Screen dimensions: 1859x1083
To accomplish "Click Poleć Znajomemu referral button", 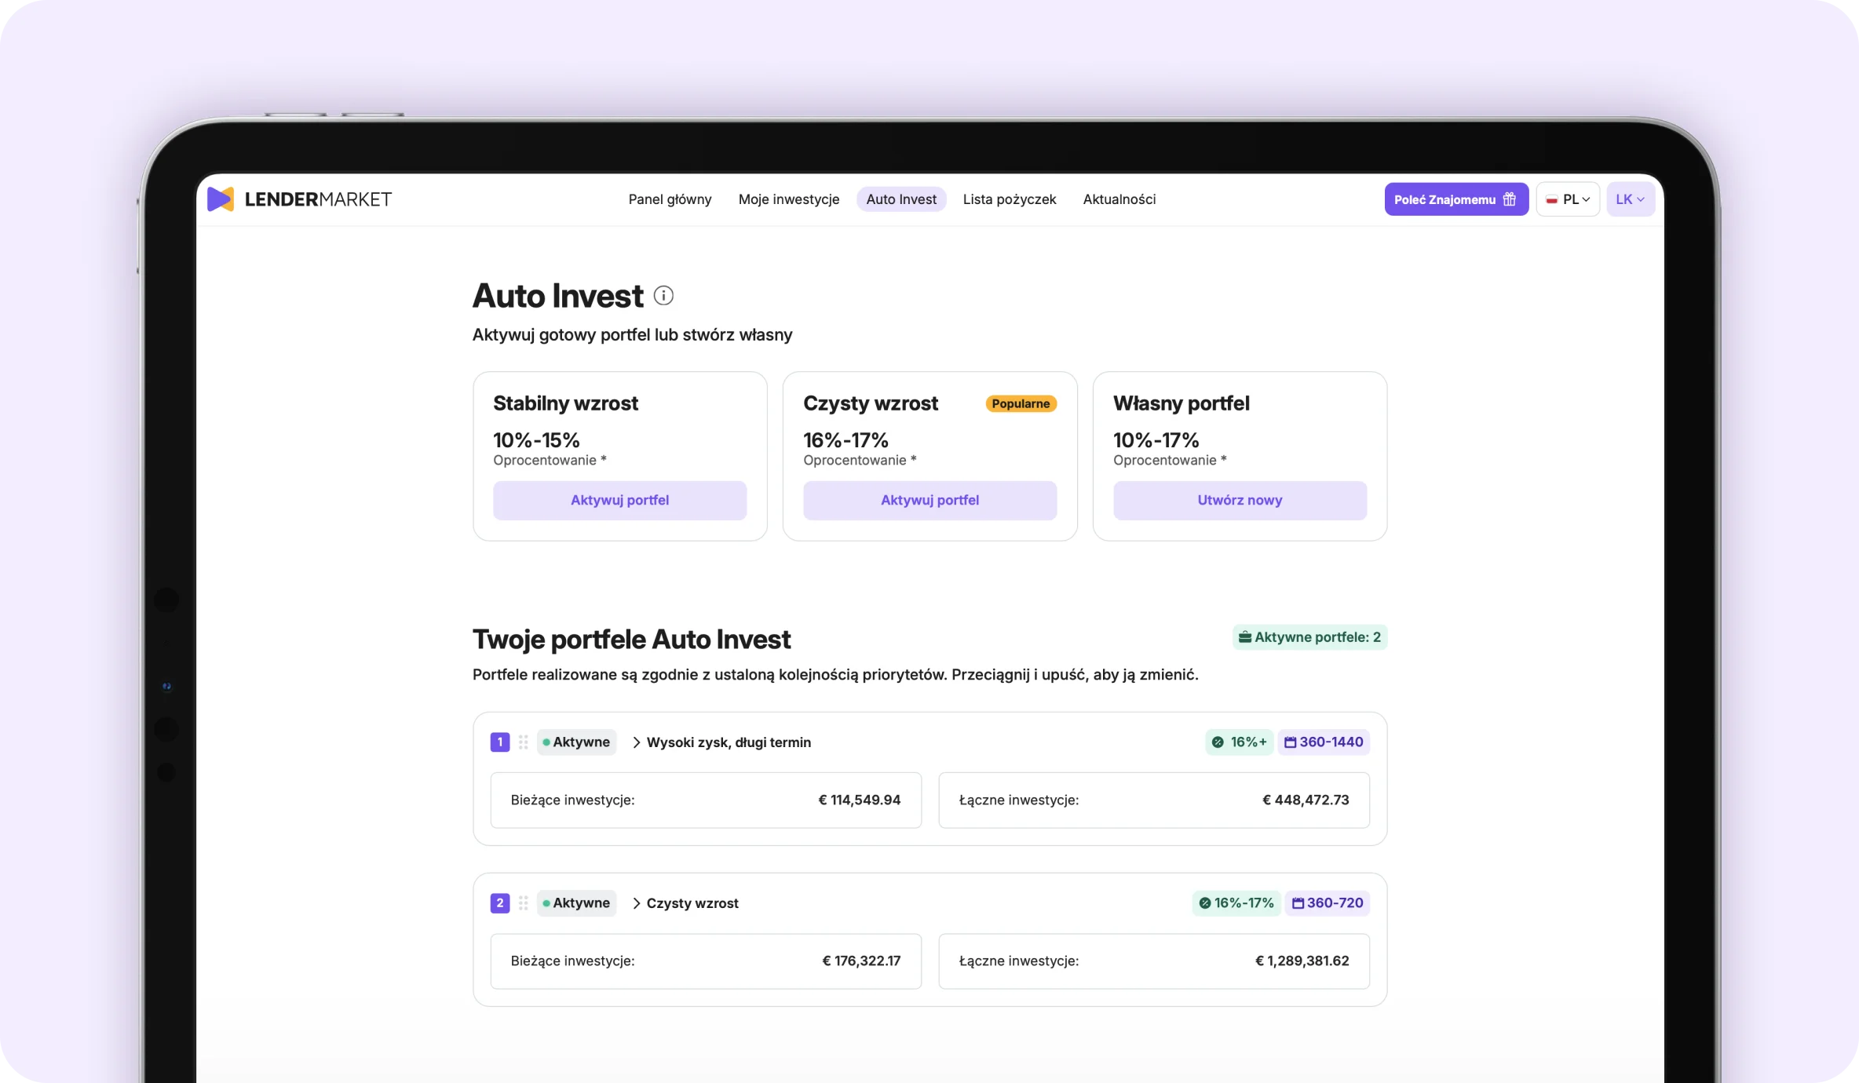I will (x=1455, y=199).
